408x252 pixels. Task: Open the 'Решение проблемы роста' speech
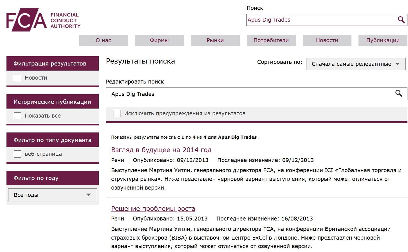coord(153,208)
